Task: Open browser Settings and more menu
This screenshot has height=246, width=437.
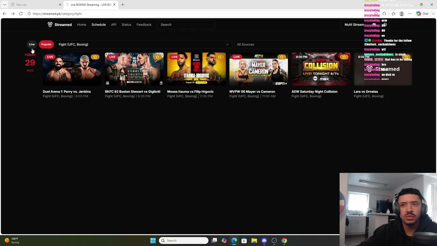Action: click(x=410, y=14)
